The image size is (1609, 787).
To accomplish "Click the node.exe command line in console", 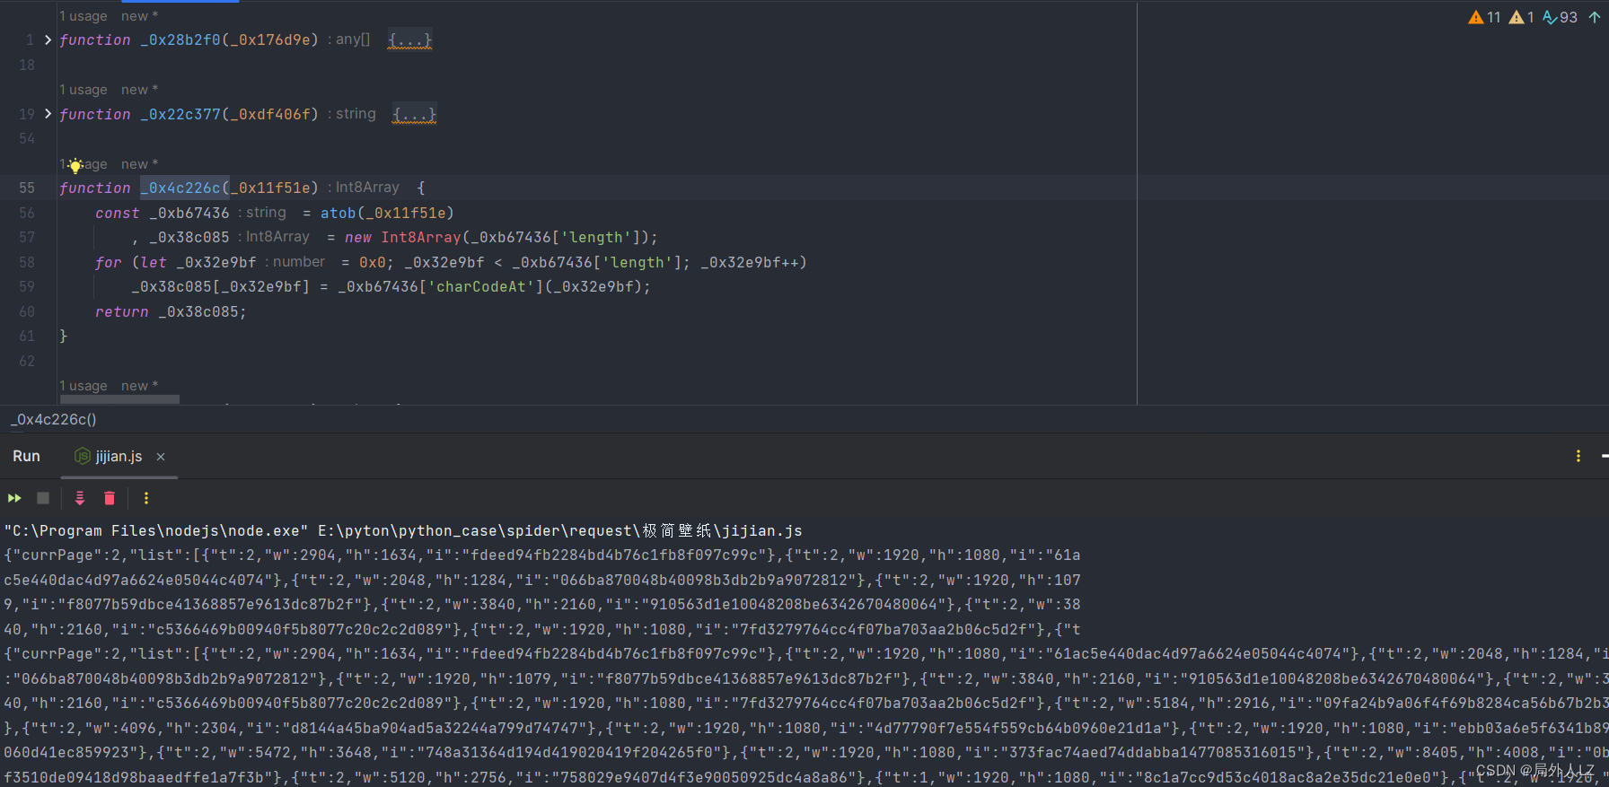I will 403,530.
